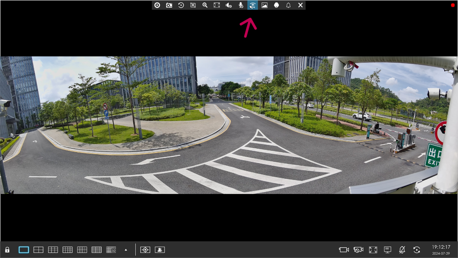Start recording all cameras from the bottom bar
Screen dimensions: 458x258
(x=344, y=250)
